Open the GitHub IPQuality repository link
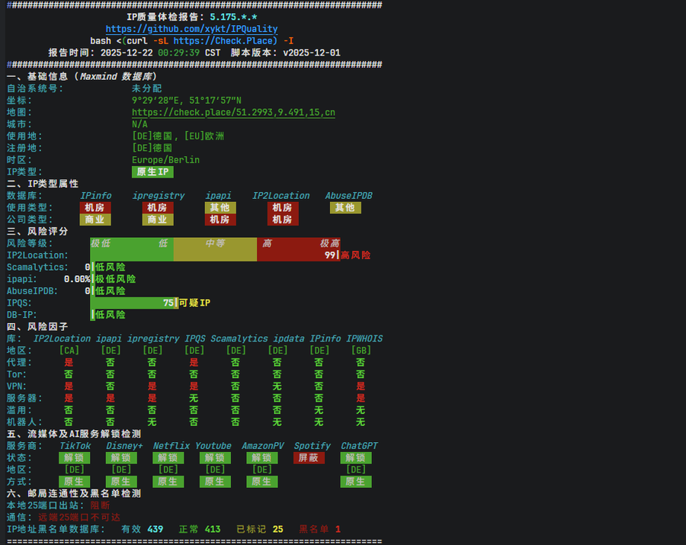The width and height of the screenshot is (686, 545). pos(191,29)
